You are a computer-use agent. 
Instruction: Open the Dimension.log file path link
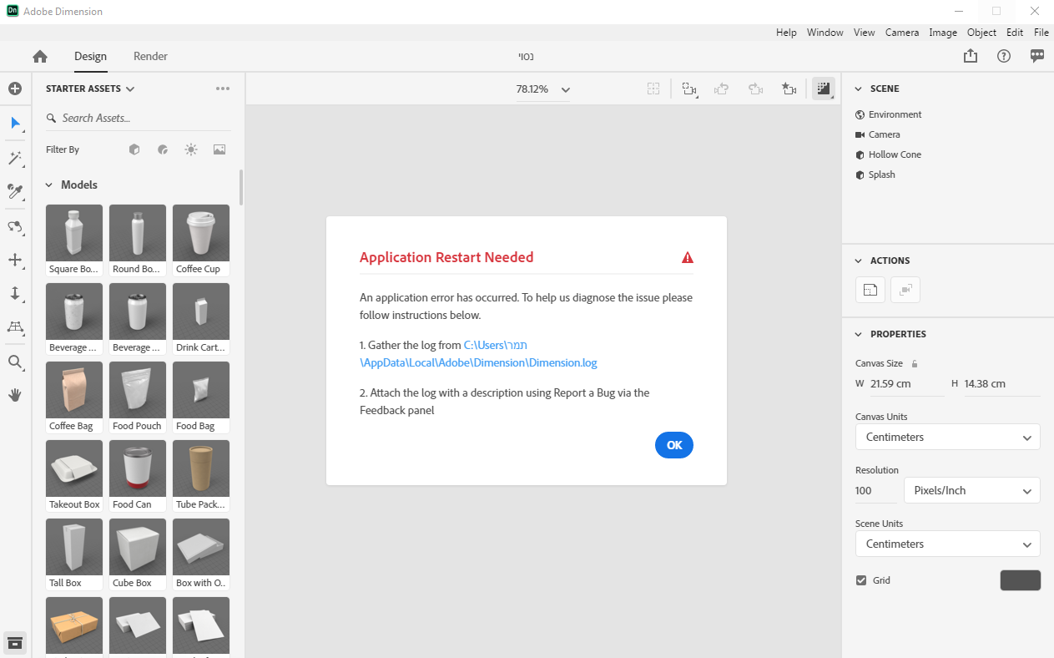click(x=478, y=354)
